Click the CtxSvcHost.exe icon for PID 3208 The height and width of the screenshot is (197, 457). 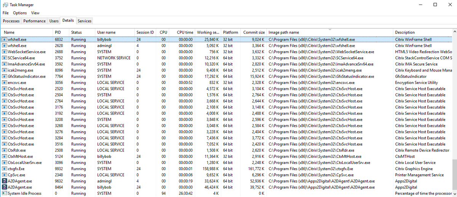5,120
